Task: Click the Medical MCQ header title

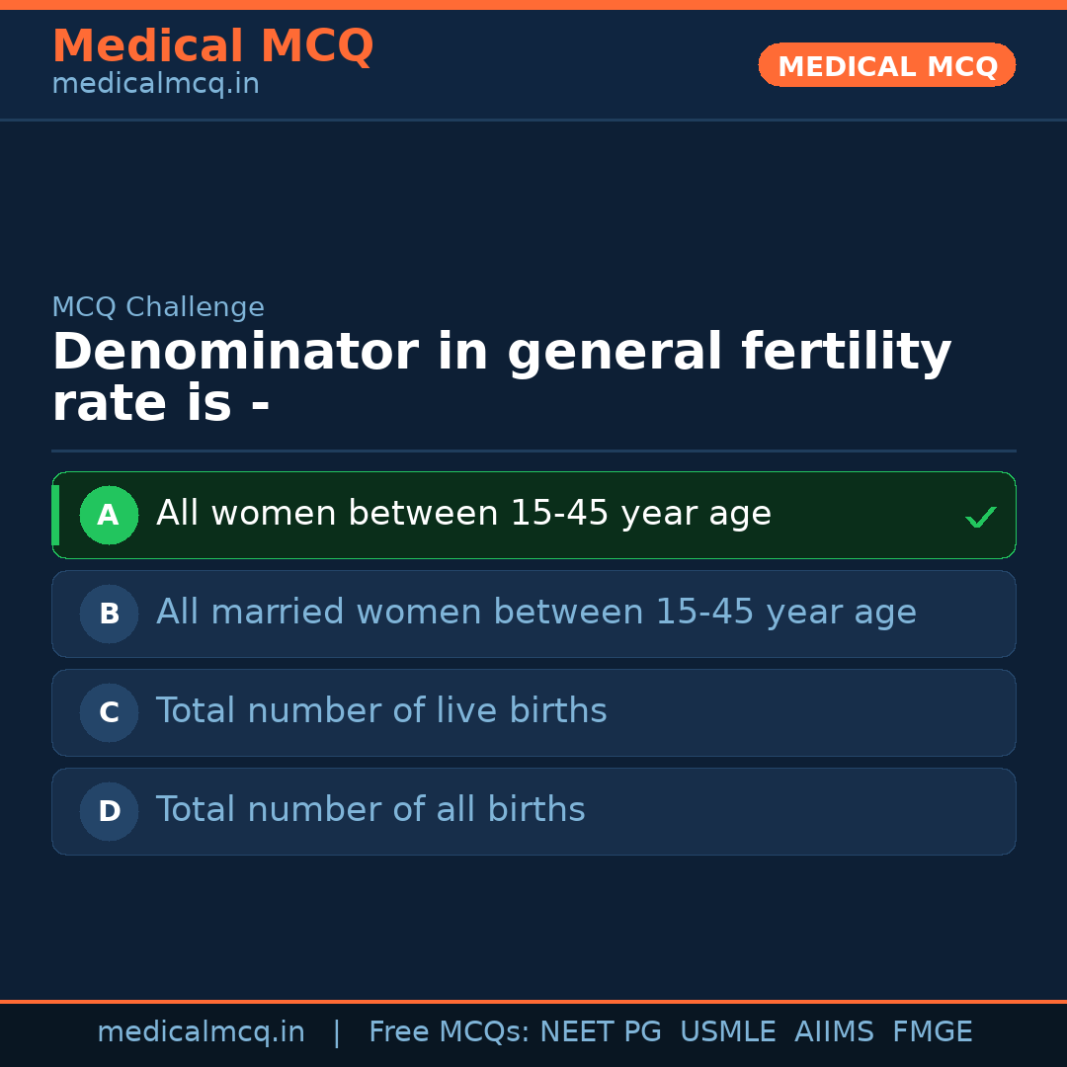Action: pos(212,46)
